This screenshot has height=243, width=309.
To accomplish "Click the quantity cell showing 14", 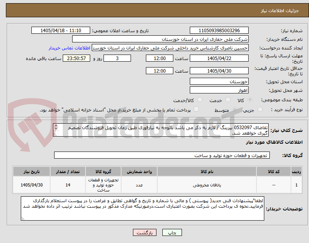I will [x=68, y=185].
